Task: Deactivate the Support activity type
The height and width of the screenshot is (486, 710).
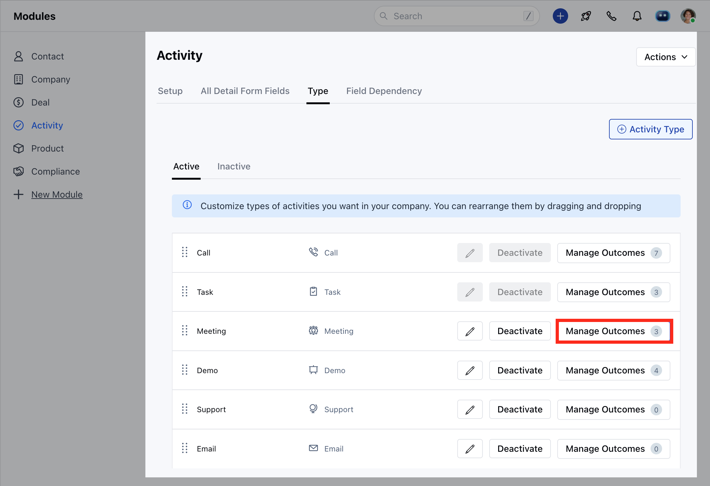Action: click(520, 409)
